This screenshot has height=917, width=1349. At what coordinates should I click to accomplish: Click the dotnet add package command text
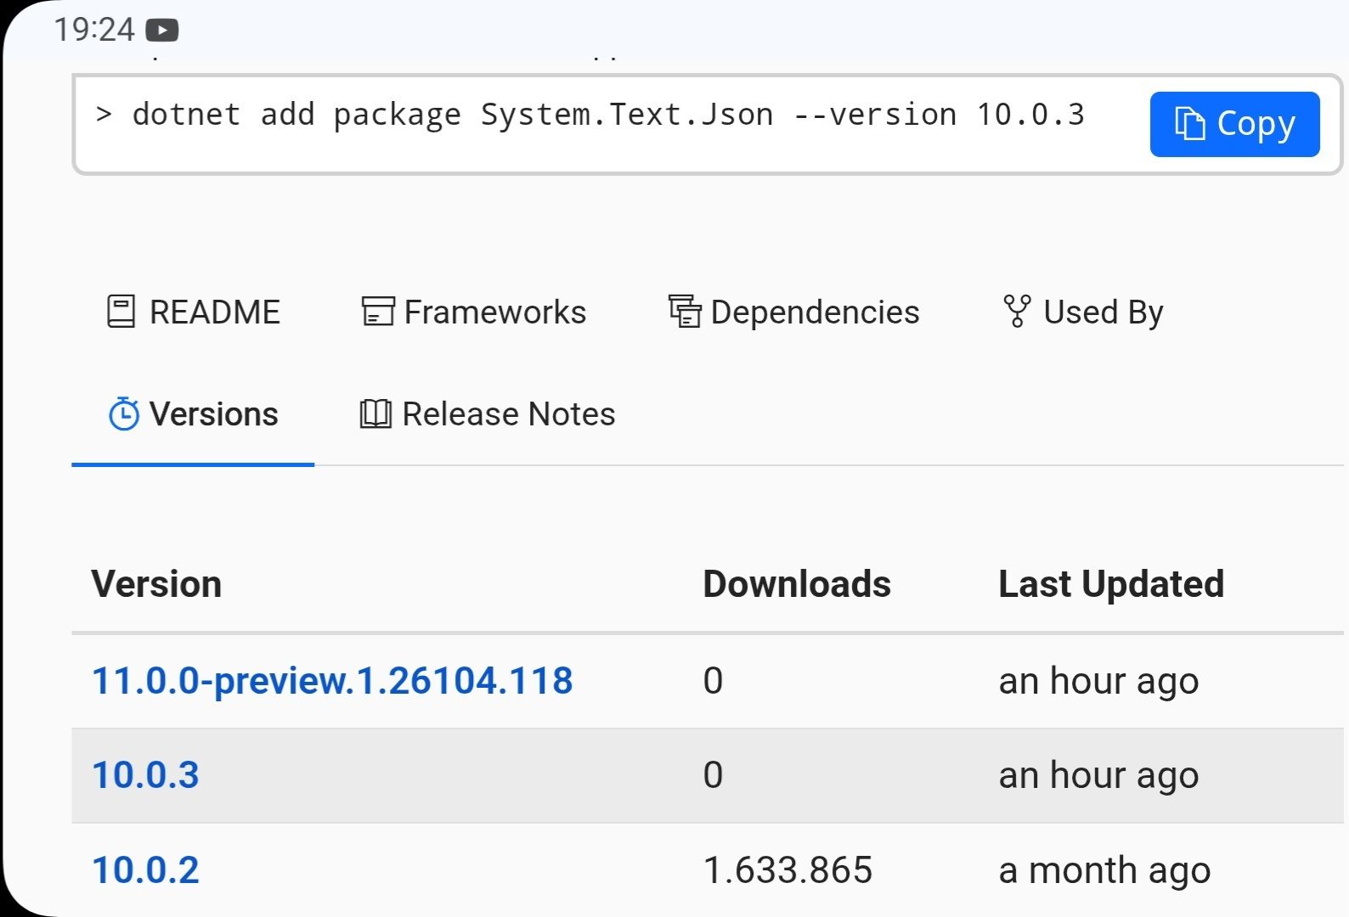(607, 115)
